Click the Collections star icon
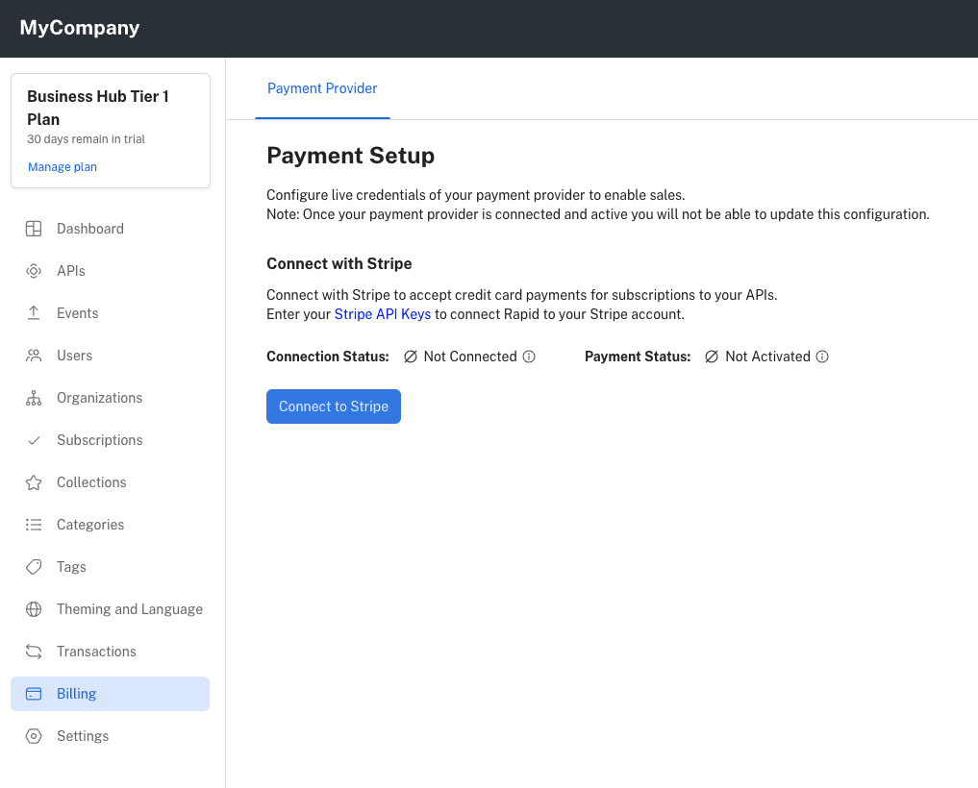The image size is (978, 788). click(x=34, y=482)
